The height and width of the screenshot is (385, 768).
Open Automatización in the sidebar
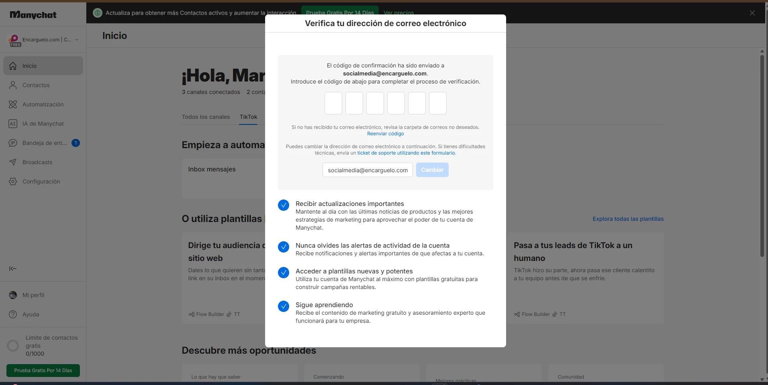(43, 104)
